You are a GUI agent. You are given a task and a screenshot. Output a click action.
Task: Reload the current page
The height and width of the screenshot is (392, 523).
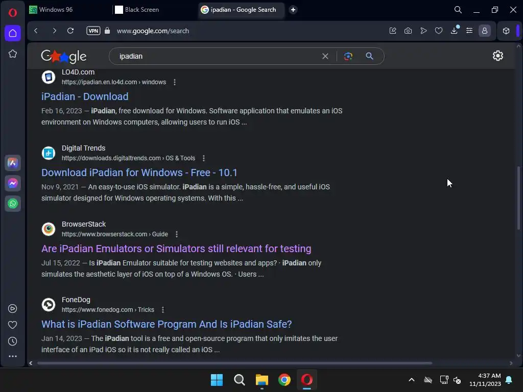tap(70, 31)
